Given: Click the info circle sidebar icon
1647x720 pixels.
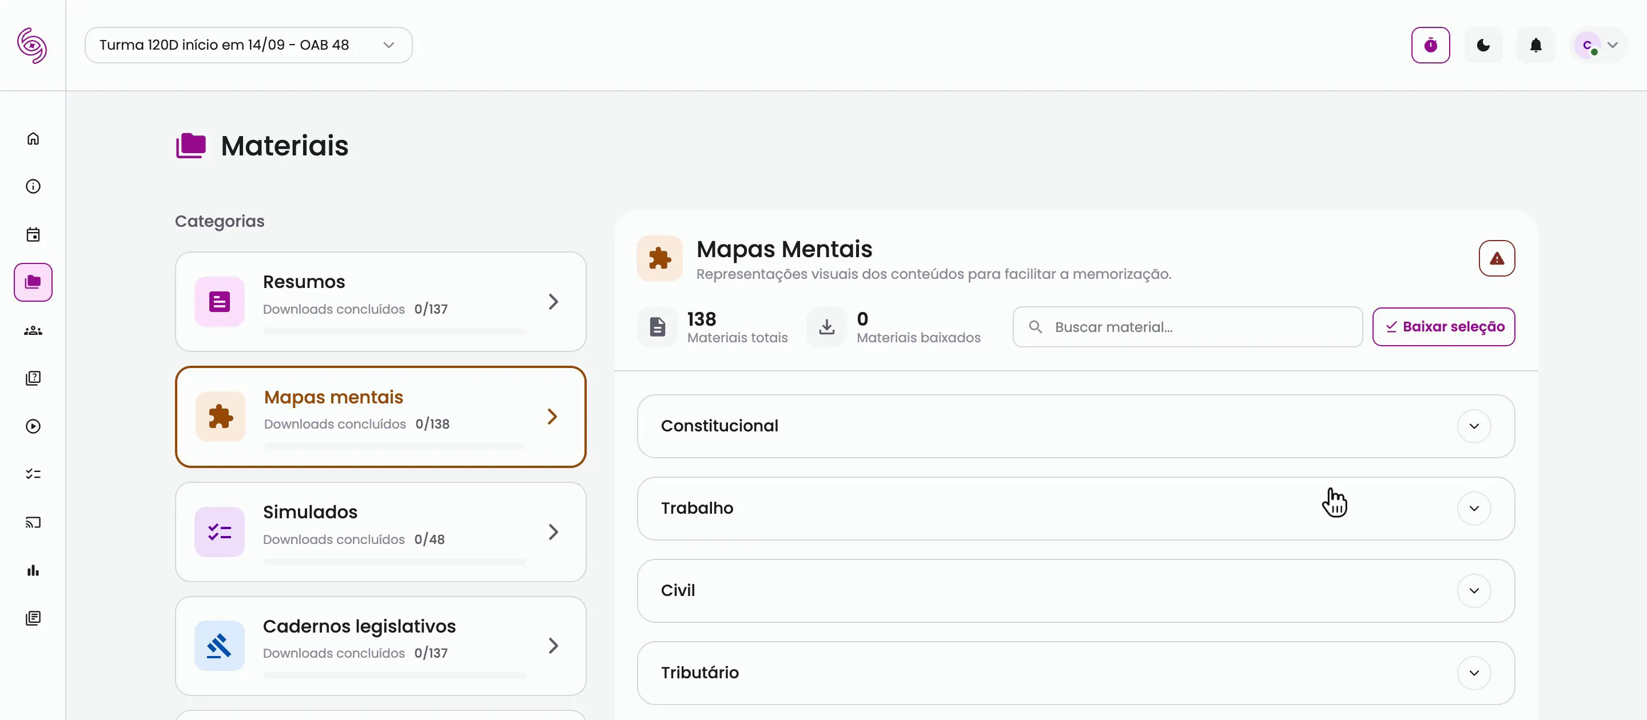Looking at the screenshot, I should pos(33,186).
